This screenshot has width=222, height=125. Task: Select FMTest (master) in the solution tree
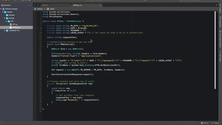click(11, 9)
